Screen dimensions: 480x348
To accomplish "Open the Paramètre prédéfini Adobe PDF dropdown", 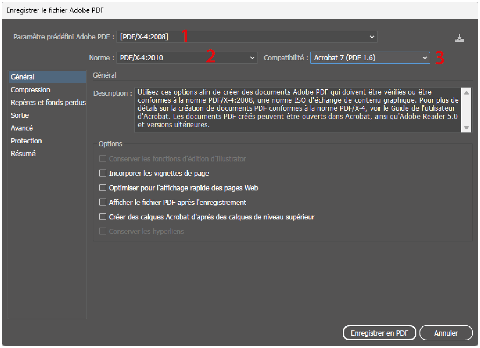I will tap(247, 37).
